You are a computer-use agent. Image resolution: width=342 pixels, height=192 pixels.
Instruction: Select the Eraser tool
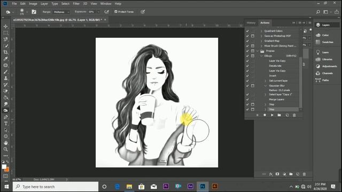(x=6, y=91)
